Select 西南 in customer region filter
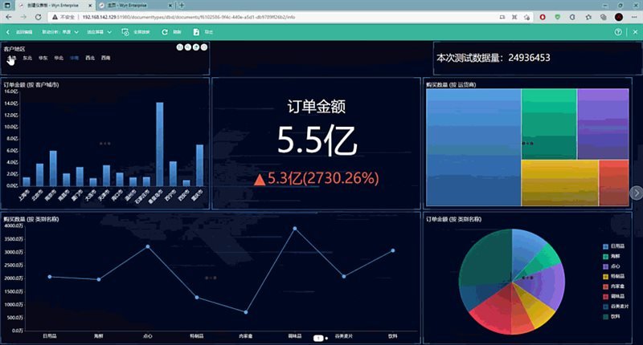Screen dimensions: 643x345 click(x=105, y=59)
